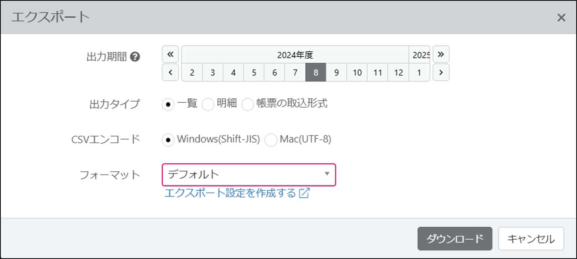Select month 7 in the period picker
The width and height of the screenshot is (577, 259).
[x=295, y=73]
